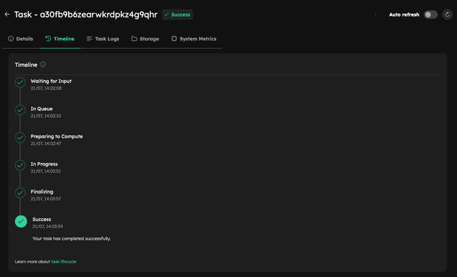Click the Success step label

42,220
